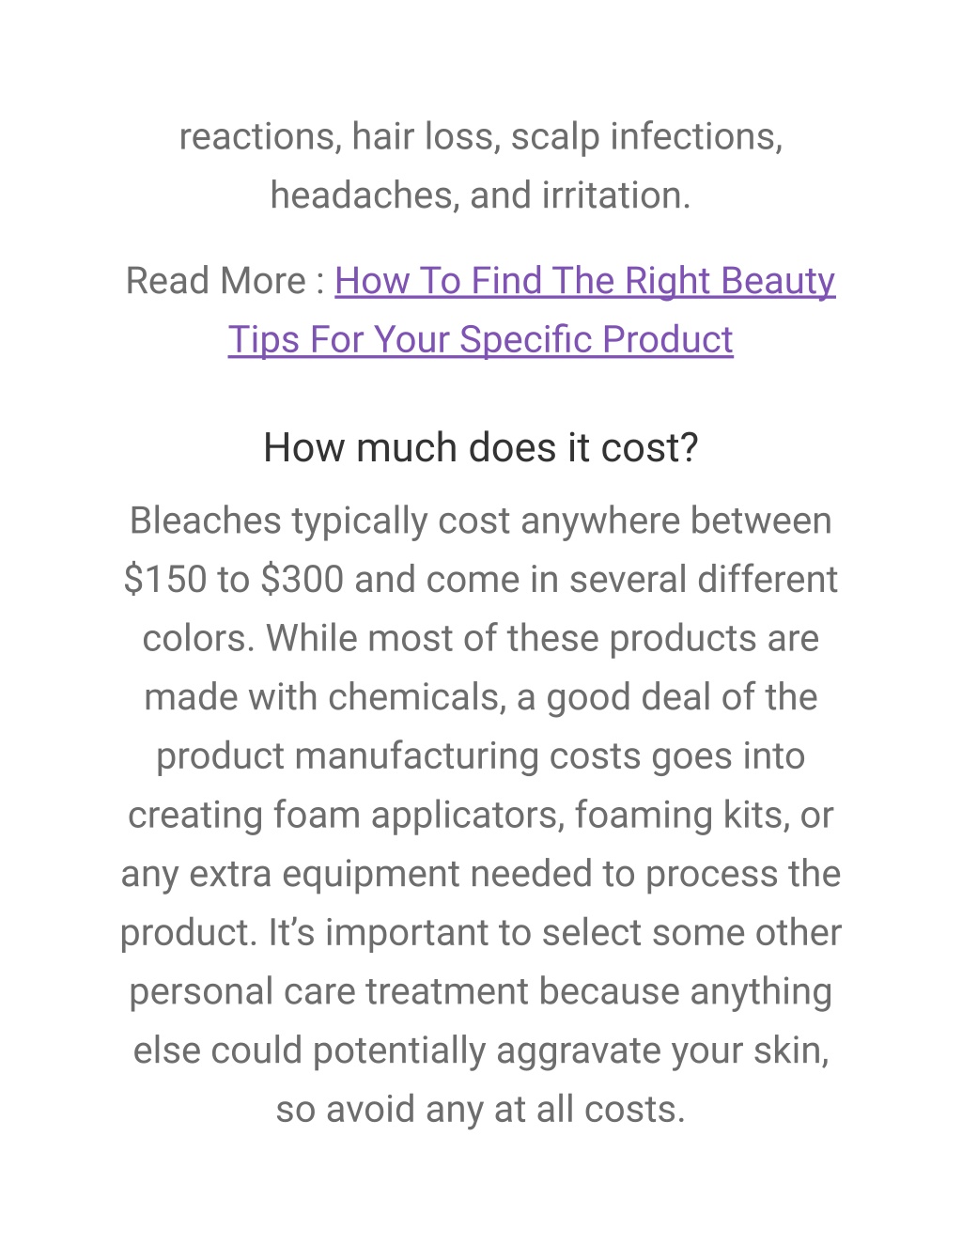Click the "Read More :" label
This screenshot has width=962, height=1245.
click(225, 281)
